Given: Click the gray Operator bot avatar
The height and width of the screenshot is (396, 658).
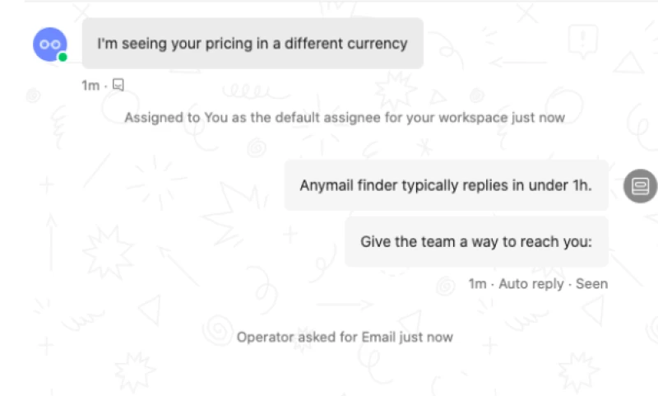Looking at the screenshot, I should [640, 185].
